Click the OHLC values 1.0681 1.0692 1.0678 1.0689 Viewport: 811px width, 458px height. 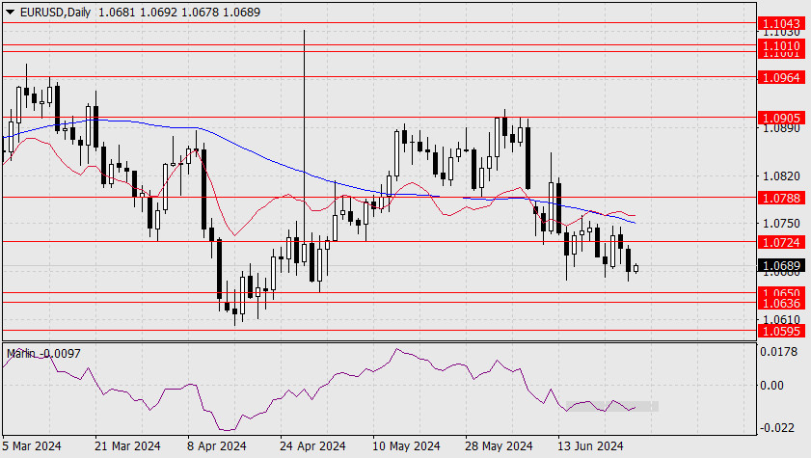179,12
